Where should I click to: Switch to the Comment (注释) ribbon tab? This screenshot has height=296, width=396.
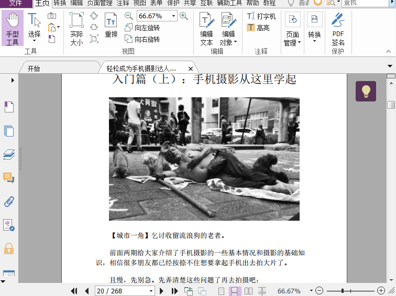click(x=123, y=3)
